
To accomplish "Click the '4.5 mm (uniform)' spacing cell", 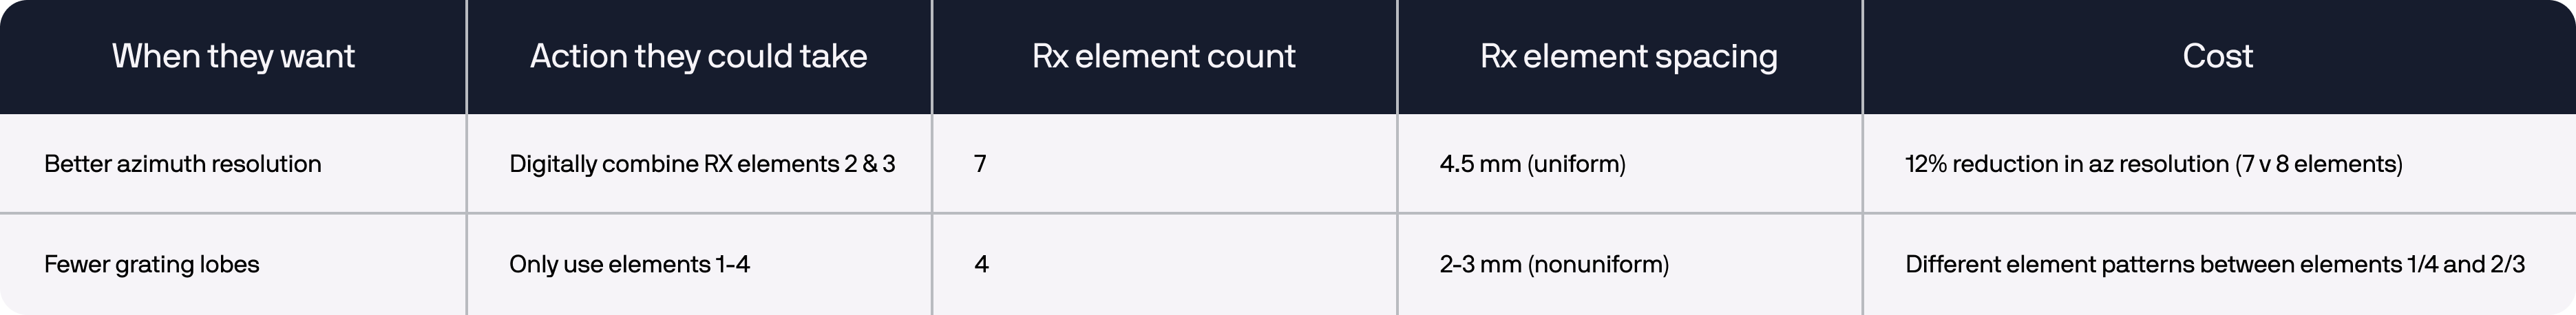I will tap(1629, 164).
